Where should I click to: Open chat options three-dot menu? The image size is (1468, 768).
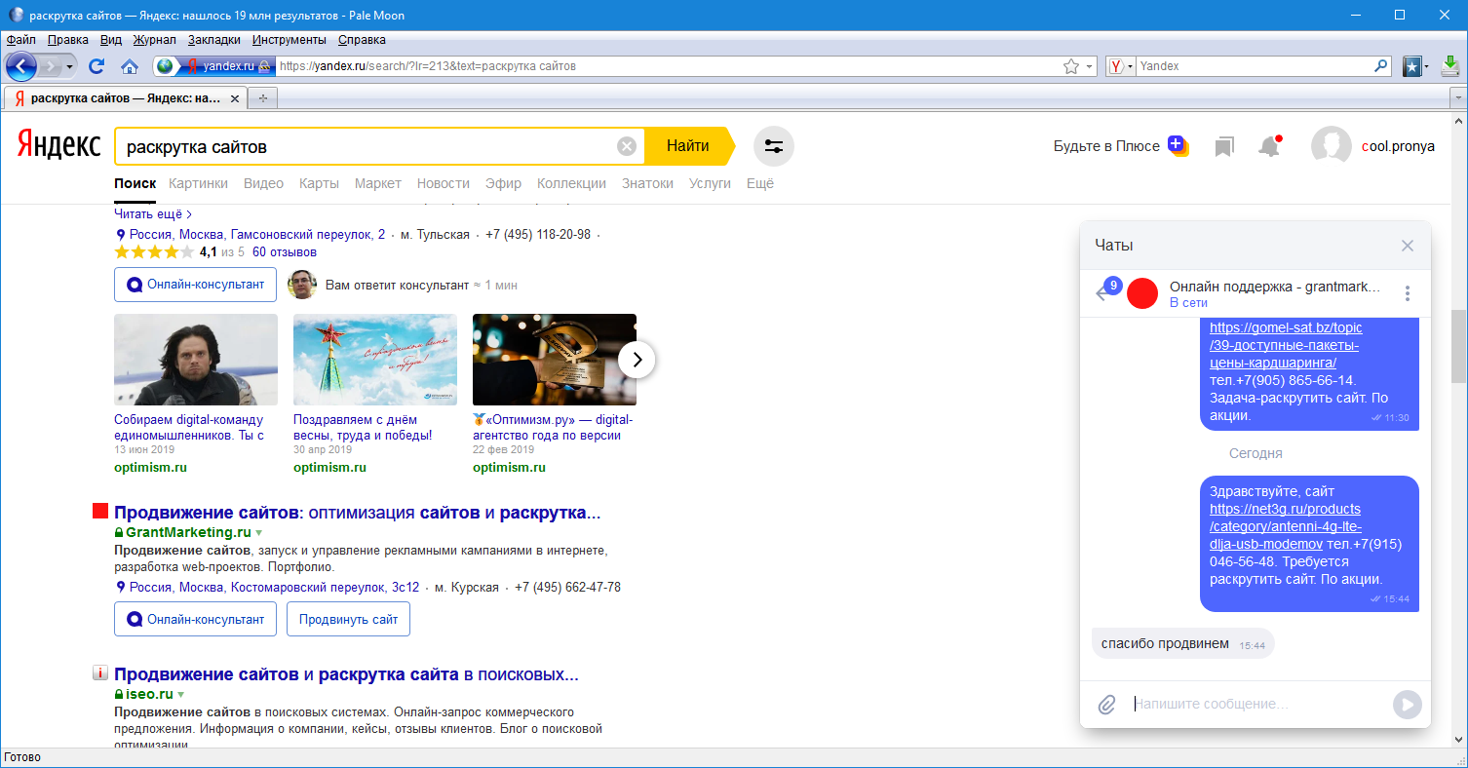coord(1408,293)
